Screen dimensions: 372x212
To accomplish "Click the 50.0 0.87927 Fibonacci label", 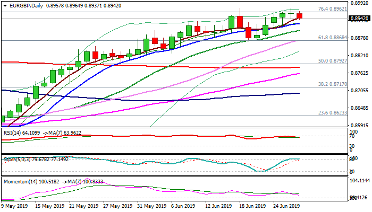I will (x=332, y=61).
